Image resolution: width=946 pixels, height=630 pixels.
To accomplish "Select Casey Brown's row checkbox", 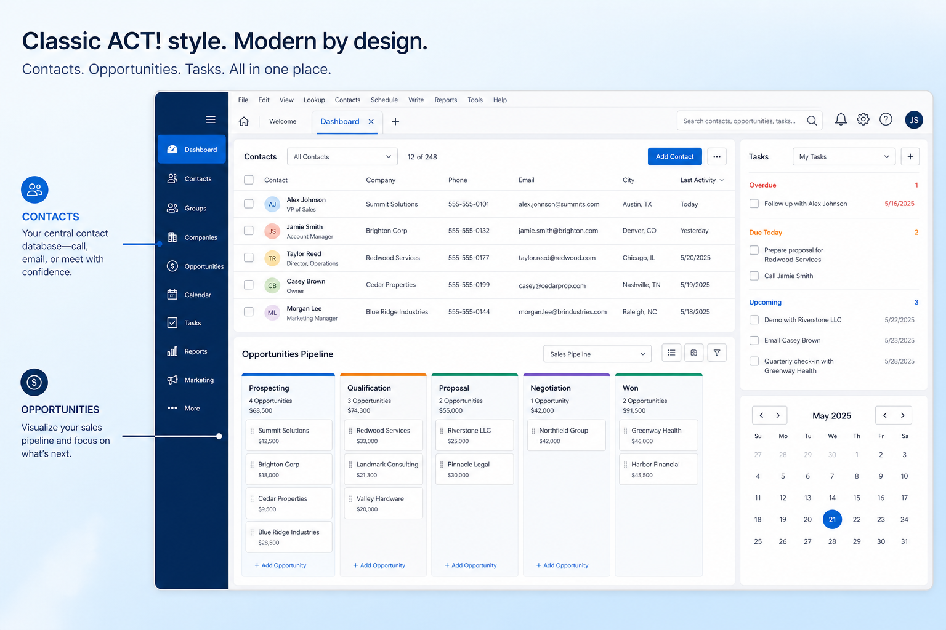I will tap(249, 285).
